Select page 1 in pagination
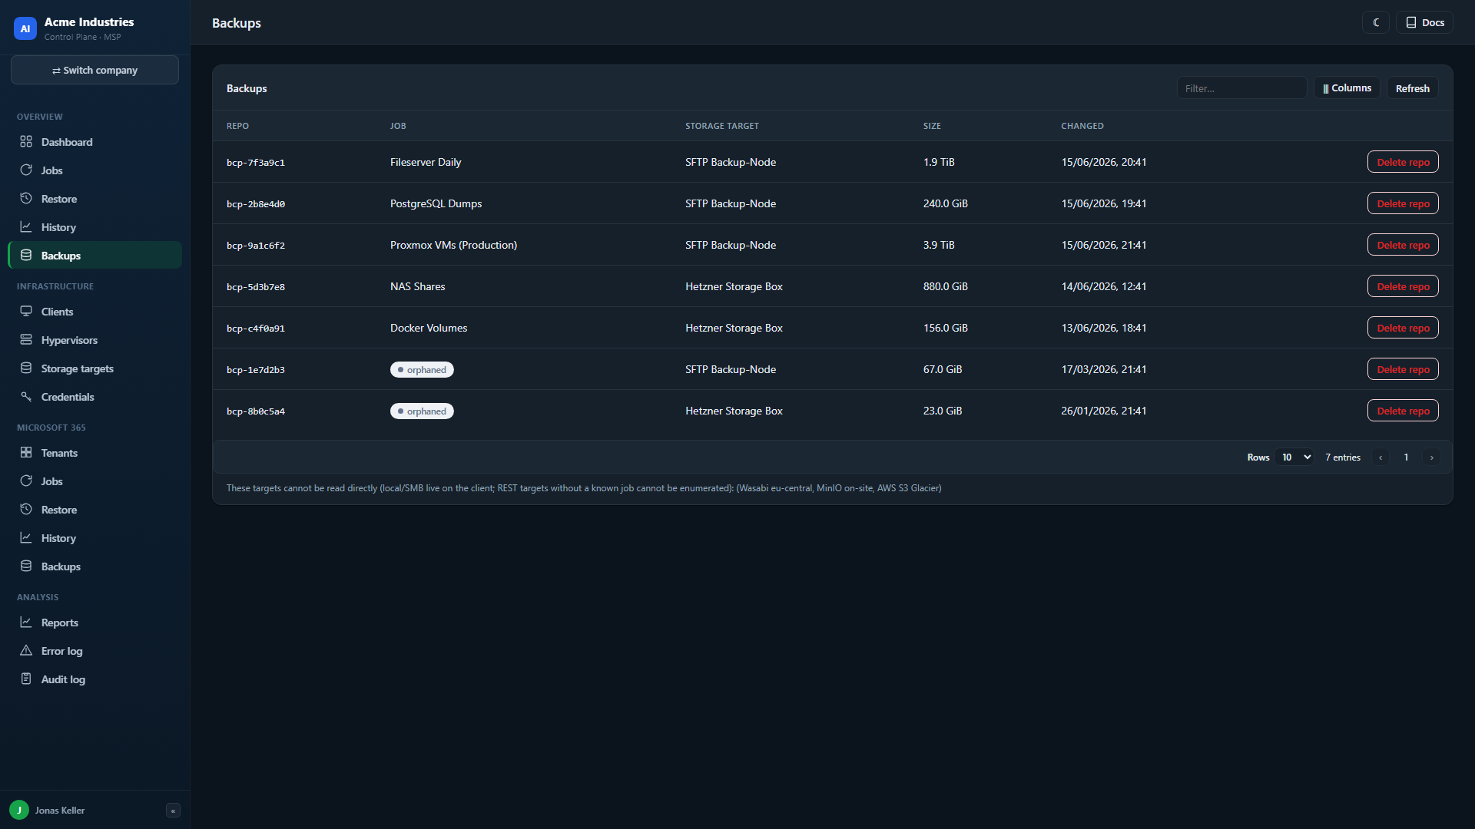The width and height of the screenshot is (1475, 829). coord(1406,457)
